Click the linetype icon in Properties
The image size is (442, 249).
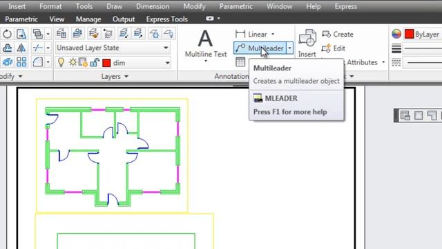(396, 62)
